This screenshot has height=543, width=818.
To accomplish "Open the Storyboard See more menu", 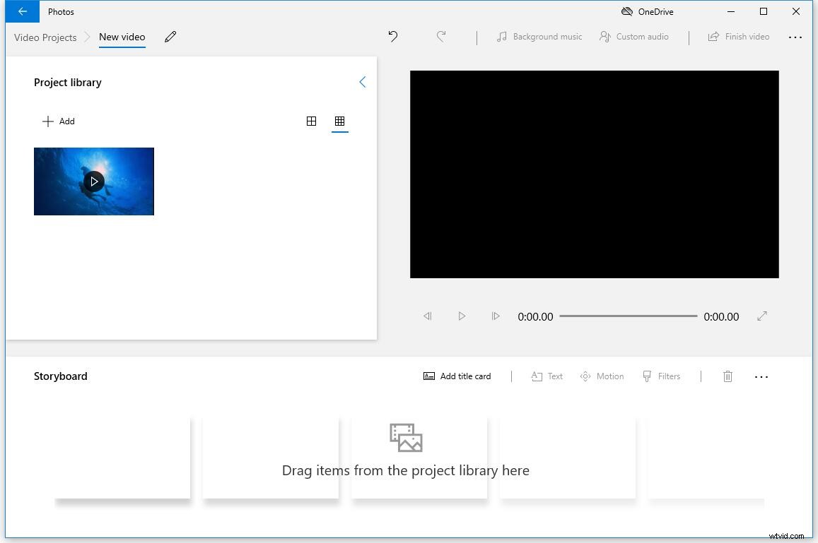I will pyautogui.click(x=761, y=376).
